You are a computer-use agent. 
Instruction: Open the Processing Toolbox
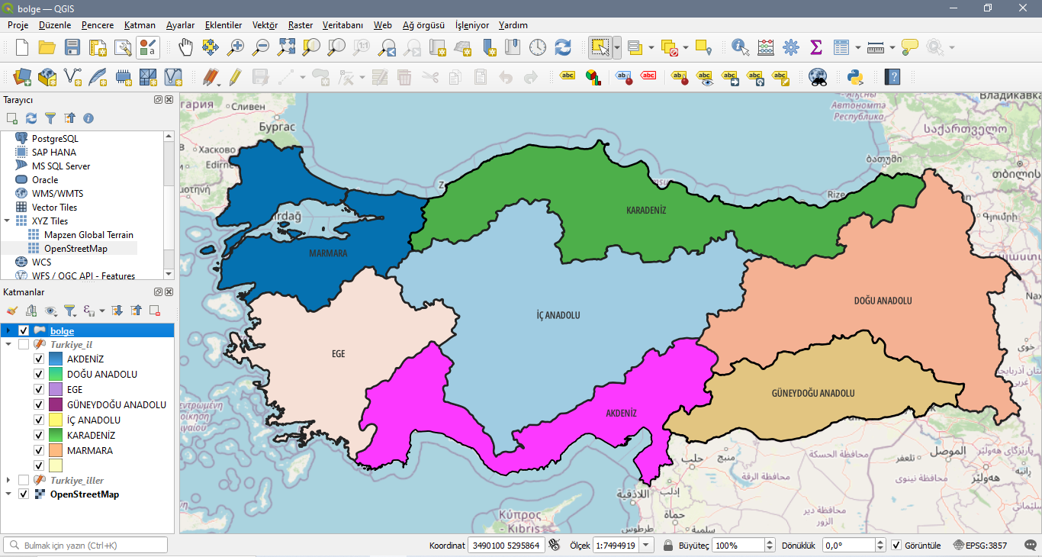[791, 47]
